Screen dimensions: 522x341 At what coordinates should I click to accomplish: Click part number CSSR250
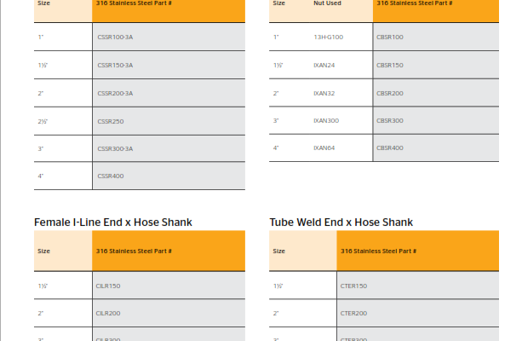[111, 121]
